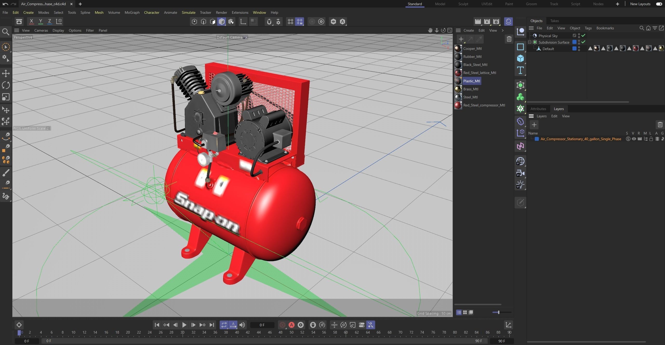The height and width of the screenshot is (345, 665).
Task: Open Objects manager hamburger menu
Action: [x=531, y=28]
